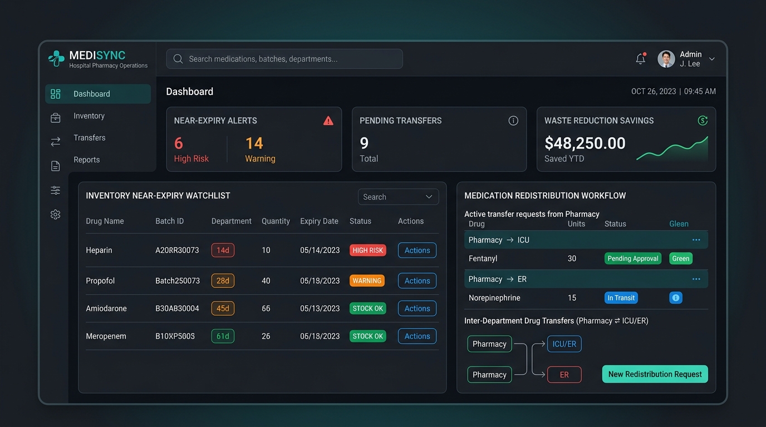This screenshot has width=766, height=427.
Task: Open the settings gear icon in sidebar
Action: point(56,215)
